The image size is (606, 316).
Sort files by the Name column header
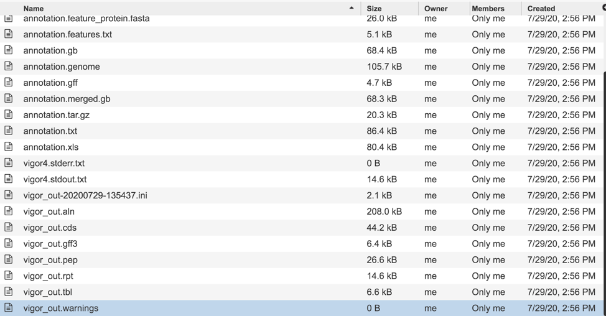[34, 9]
